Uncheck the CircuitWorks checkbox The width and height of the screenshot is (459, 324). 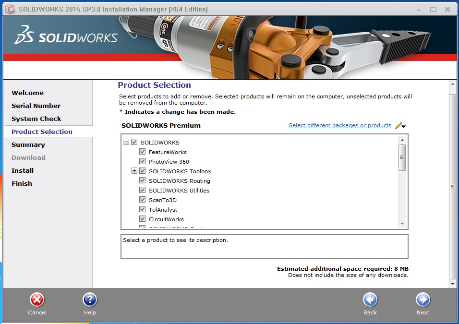click(x=142, y=219)
